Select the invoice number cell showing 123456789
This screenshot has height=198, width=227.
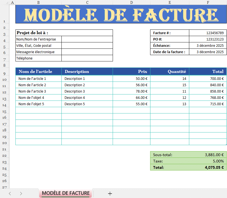(208, 33)
